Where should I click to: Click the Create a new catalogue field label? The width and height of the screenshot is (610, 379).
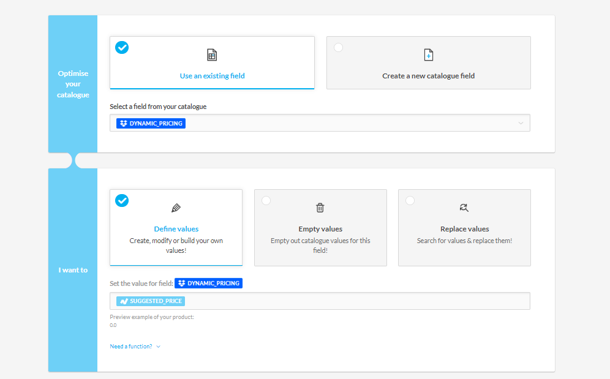(x=429, y=76)
